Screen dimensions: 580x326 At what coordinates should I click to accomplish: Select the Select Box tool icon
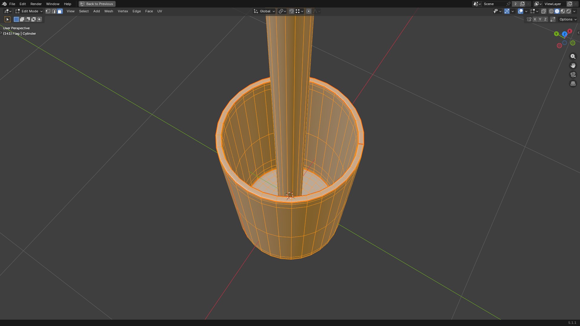click(x=8, y=19)
